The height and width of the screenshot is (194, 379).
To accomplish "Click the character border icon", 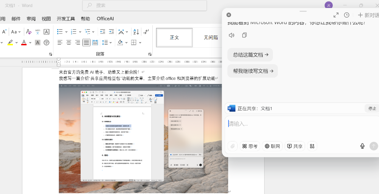I will 46,32.
